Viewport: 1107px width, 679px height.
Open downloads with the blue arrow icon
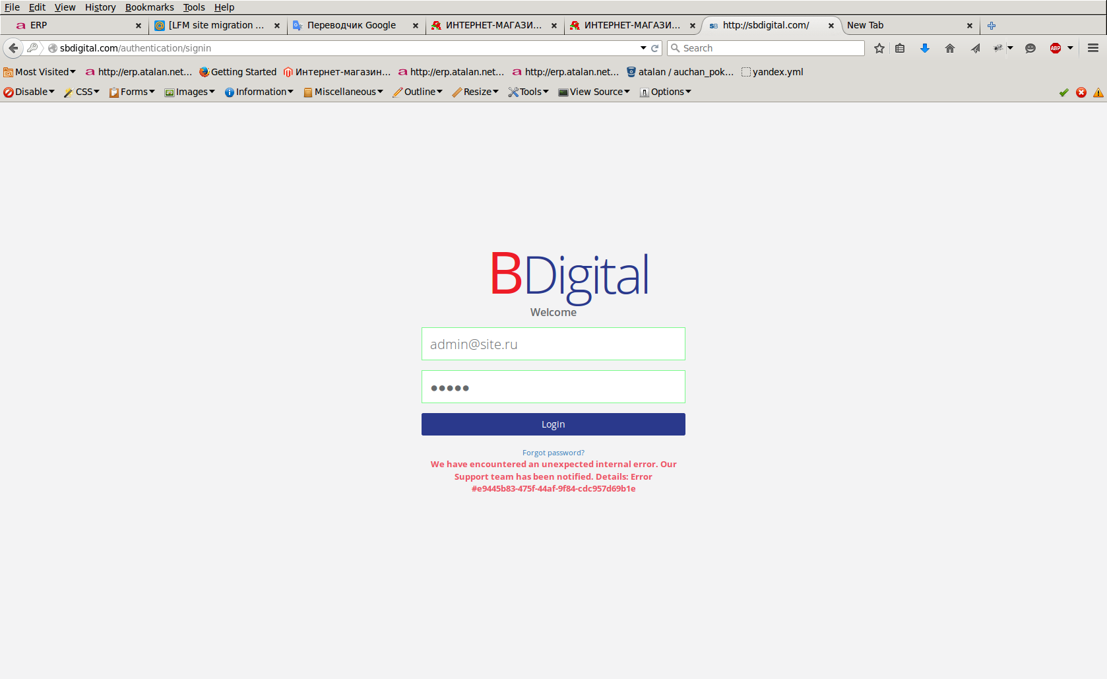coord(925,48)
